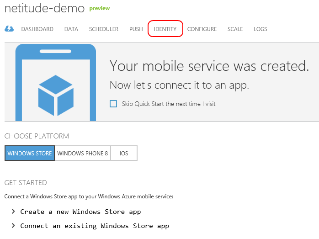Open the CONFIGURE tab

click(x=202, y=29)
